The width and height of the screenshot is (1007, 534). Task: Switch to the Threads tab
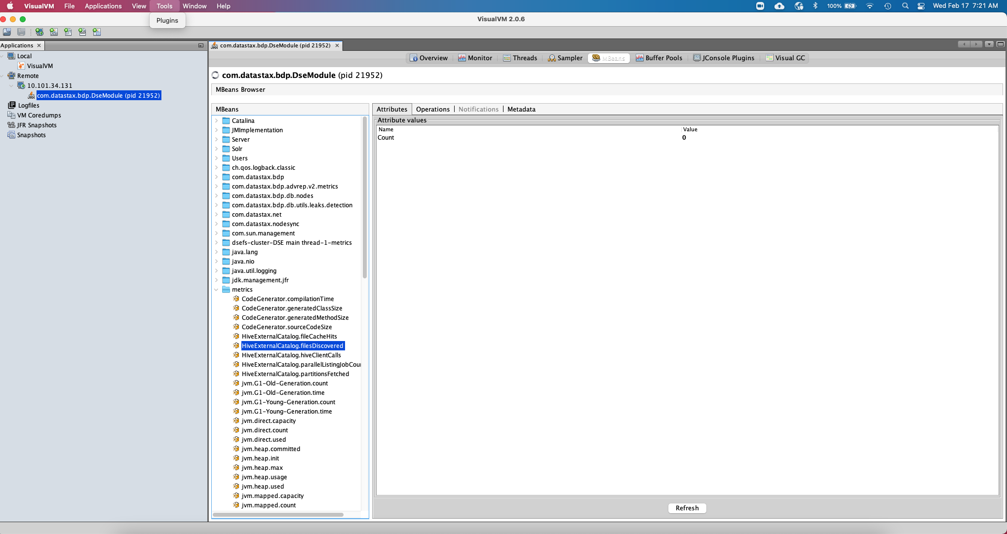tap(520, 58)
